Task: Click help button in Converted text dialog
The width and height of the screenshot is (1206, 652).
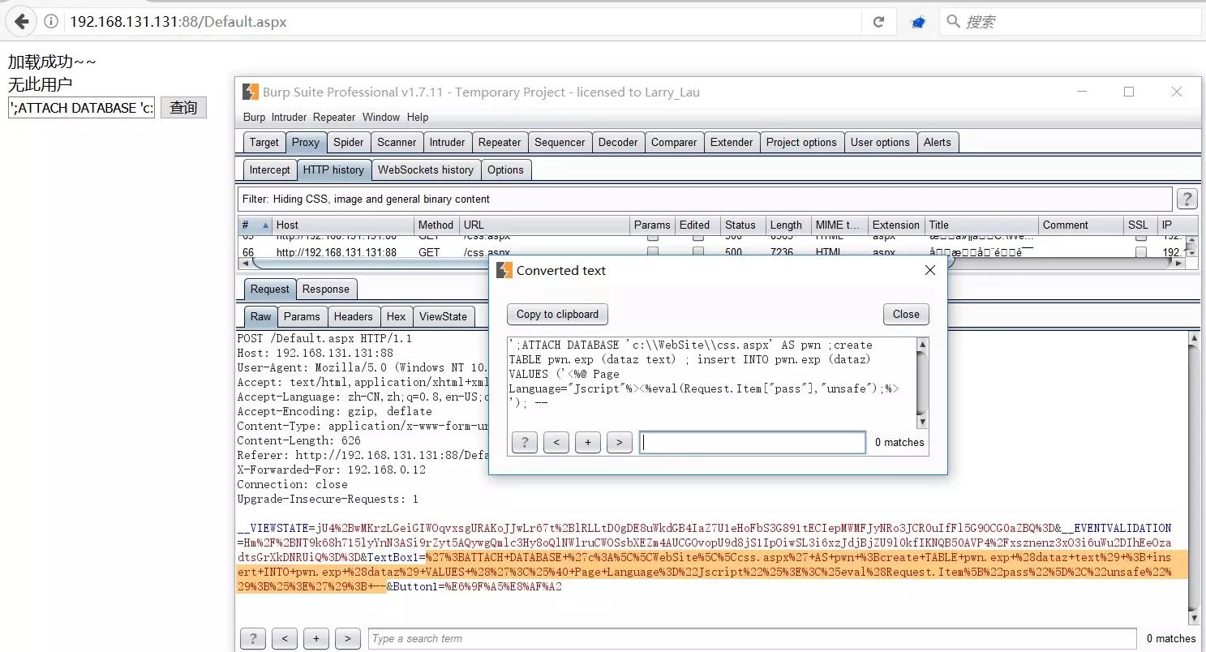Action: pos(525,442)
